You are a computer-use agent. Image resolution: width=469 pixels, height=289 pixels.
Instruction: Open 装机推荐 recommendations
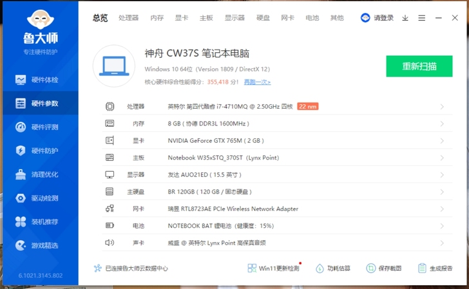pyautogui.click(x=41, y=221)
